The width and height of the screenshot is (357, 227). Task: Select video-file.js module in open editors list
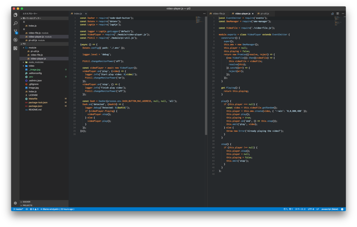pyautogui.click(x=44, y=33)
